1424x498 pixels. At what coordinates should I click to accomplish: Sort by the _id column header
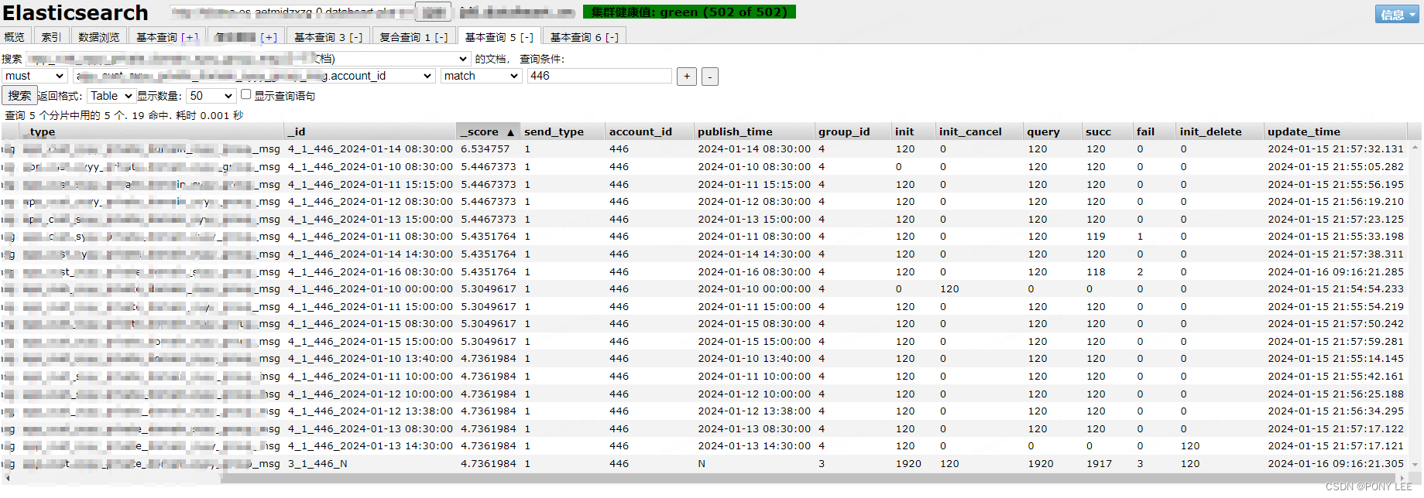click(371, 131)
